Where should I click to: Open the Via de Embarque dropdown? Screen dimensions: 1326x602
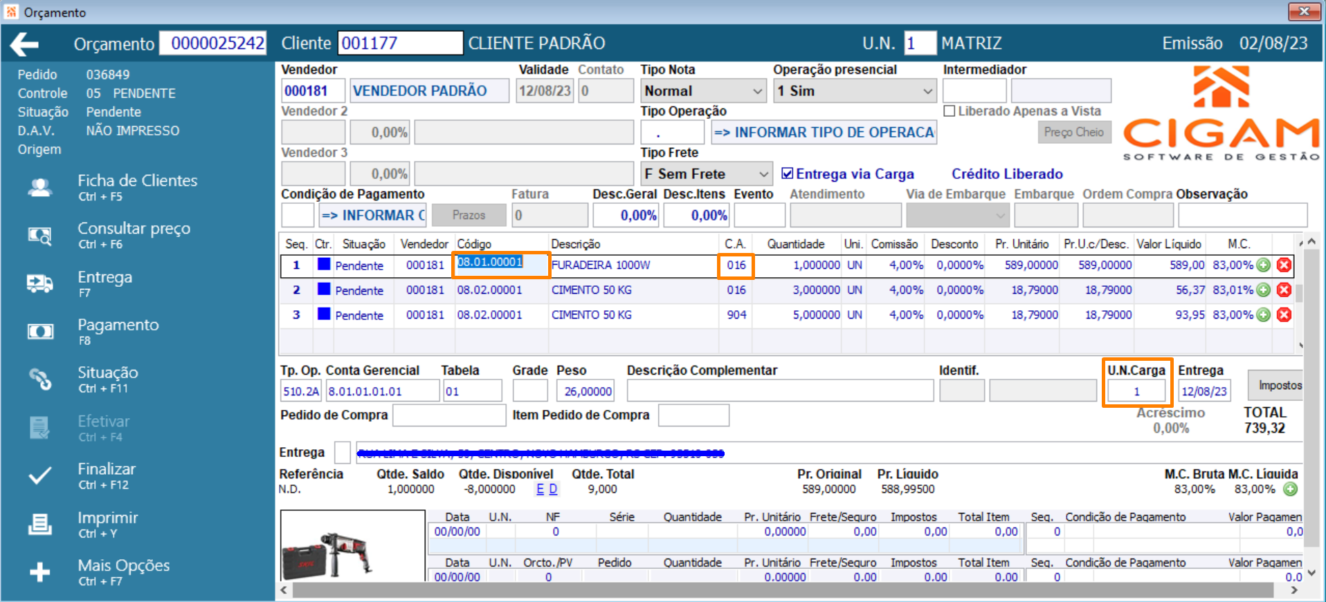[957, 215]
